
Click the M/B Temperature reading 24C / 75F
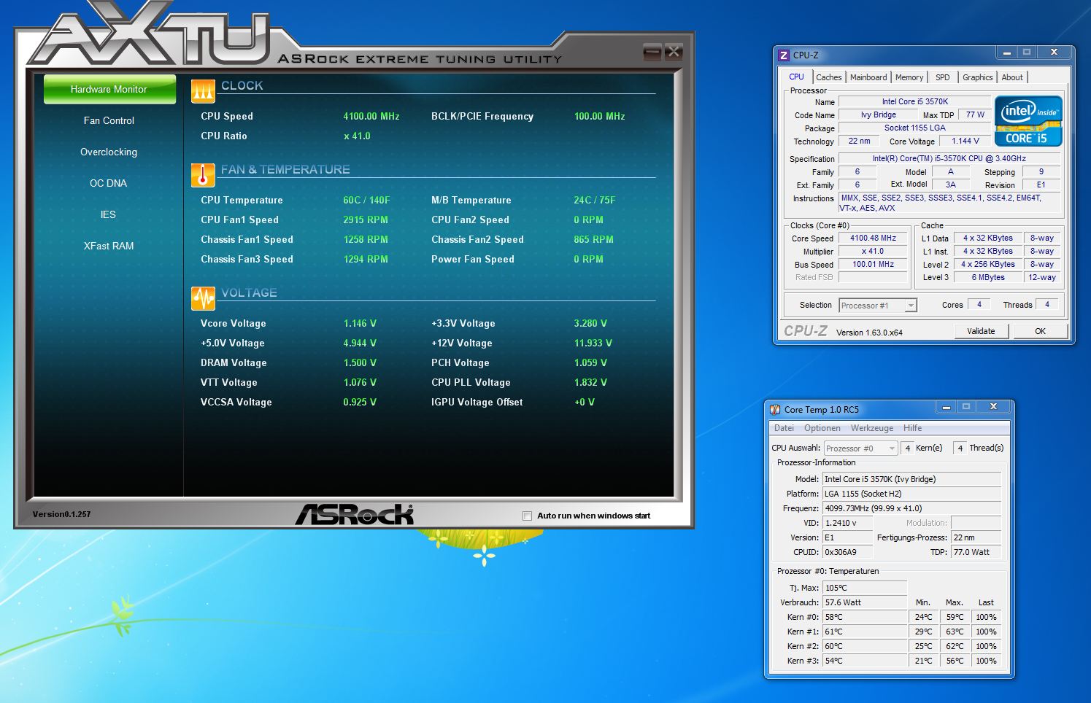coord(595,200)
